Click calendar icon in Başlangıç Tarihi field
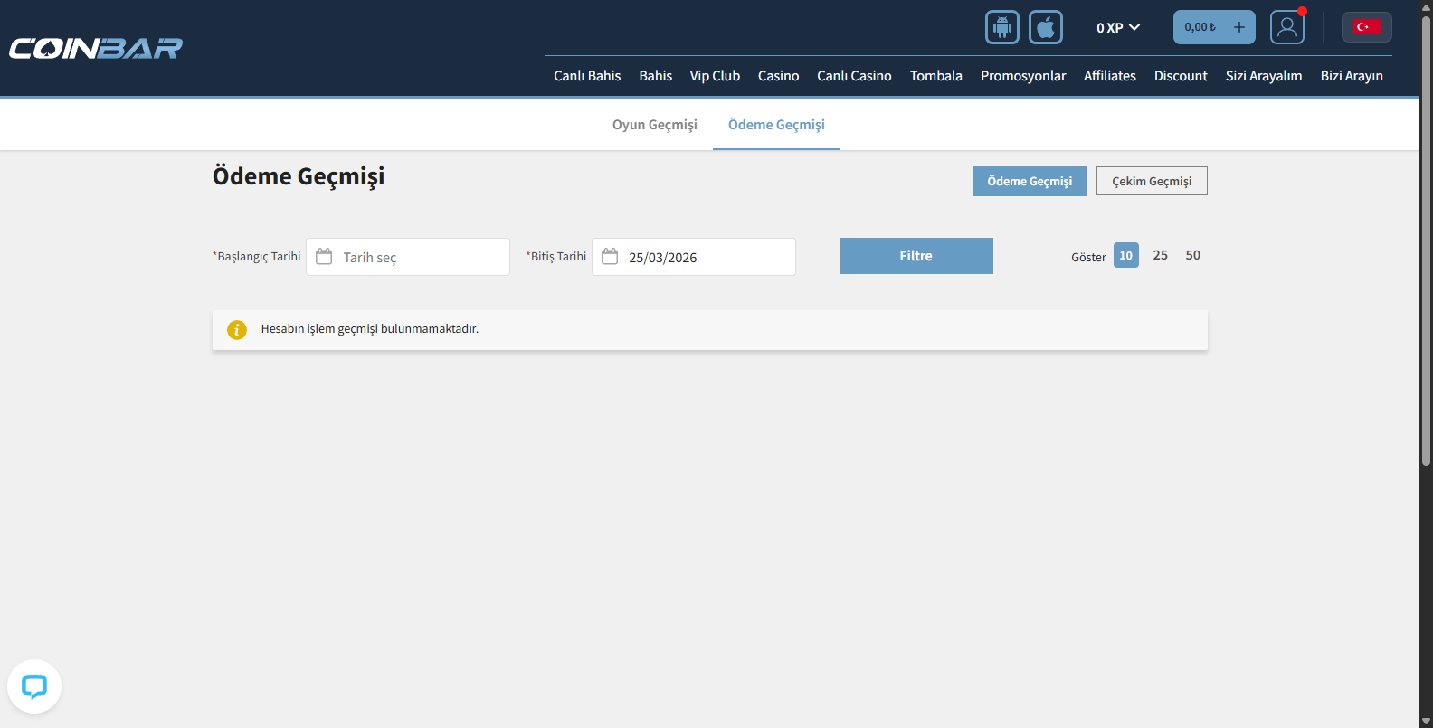Image resolution: width=1433 pixels, height=728 pixels. click(x=324, y=257)
